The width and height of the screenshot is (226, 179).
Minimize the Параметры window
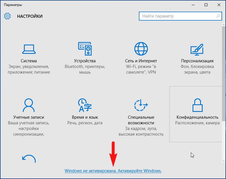click(193, 5)
